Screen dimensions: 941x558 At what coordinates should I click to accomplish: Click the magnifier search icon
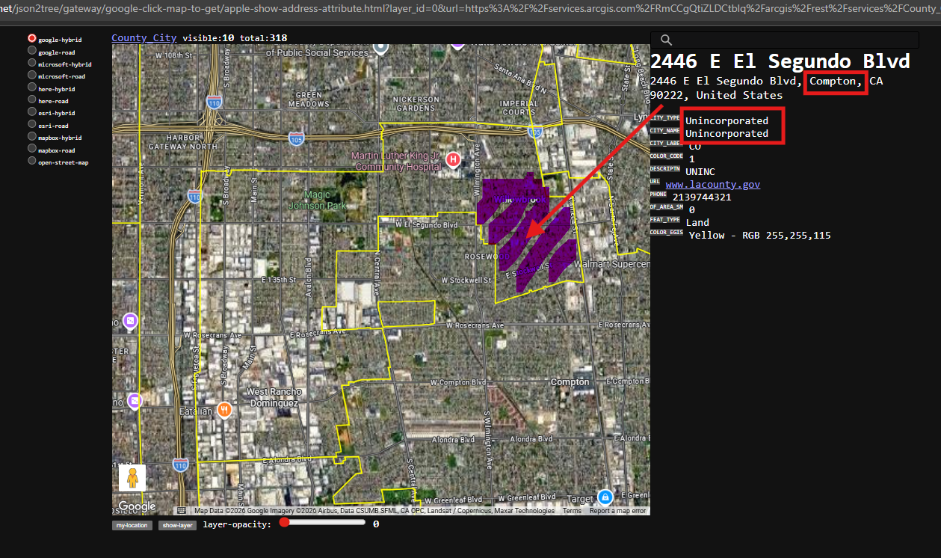667,40
